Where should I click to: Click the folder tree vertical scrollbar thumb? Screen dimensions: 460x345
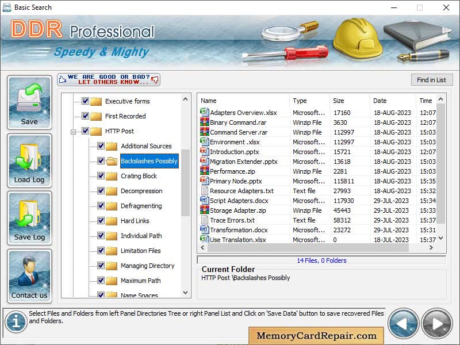click(x=185, y=182)
